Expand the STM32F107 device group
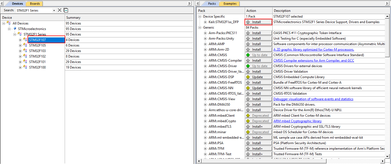Viewport: 391px width, 164px height. coord(20,40)
